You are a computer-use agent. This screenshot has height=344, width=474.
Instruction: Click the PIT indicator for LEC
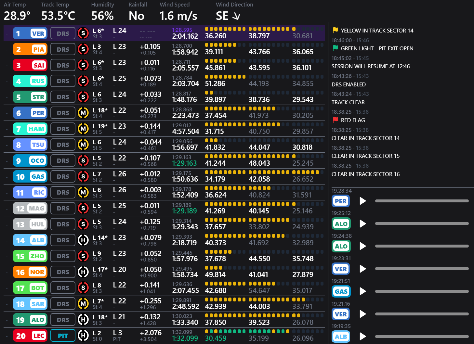point(63,336)
